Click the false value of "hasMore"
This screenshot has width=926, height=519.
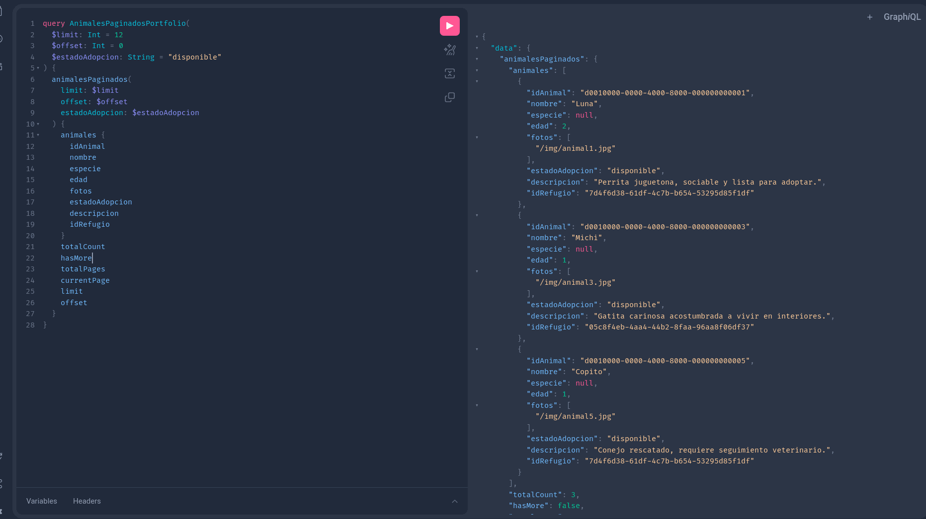(569, 506)
